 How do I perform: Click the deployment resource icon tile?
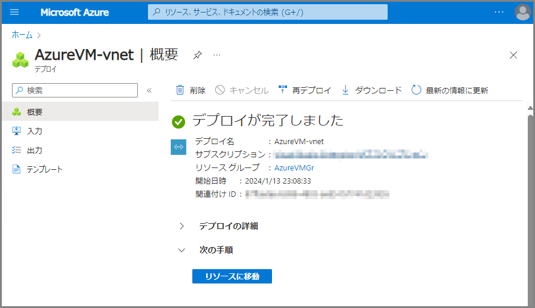tap(179, 147)
